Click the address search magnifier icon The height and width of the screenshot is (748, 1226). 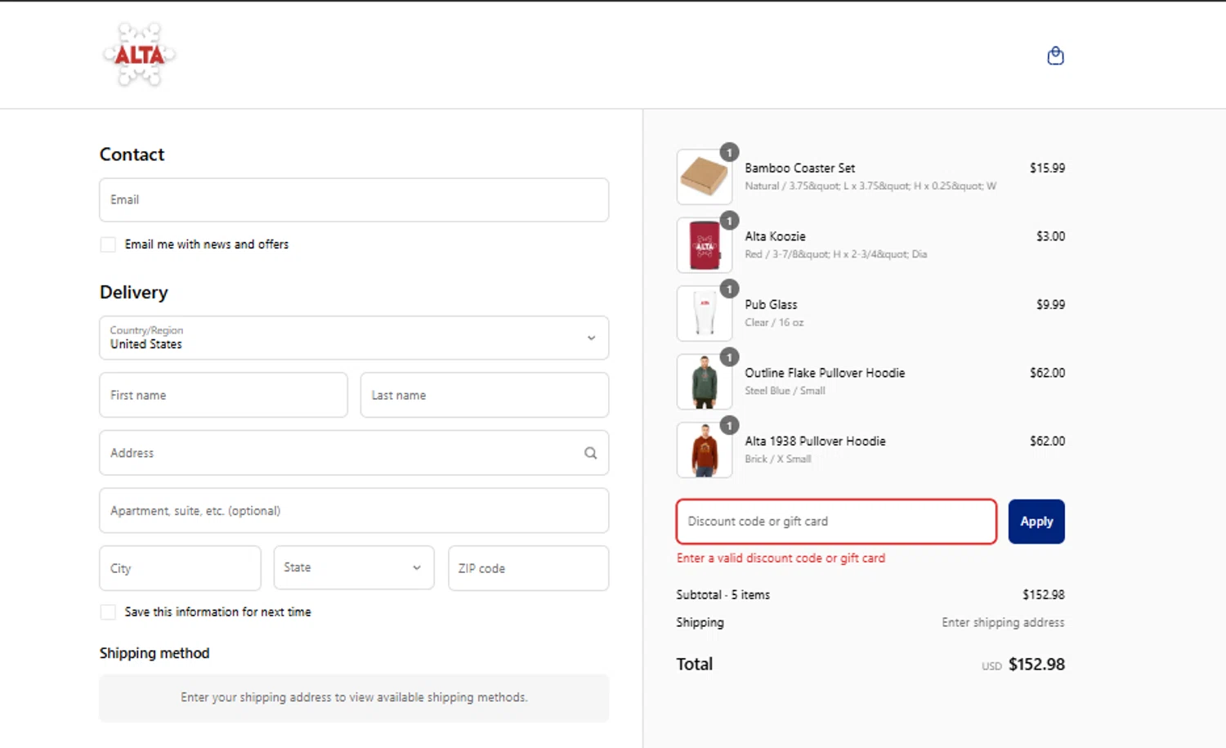tap(590, 453)
